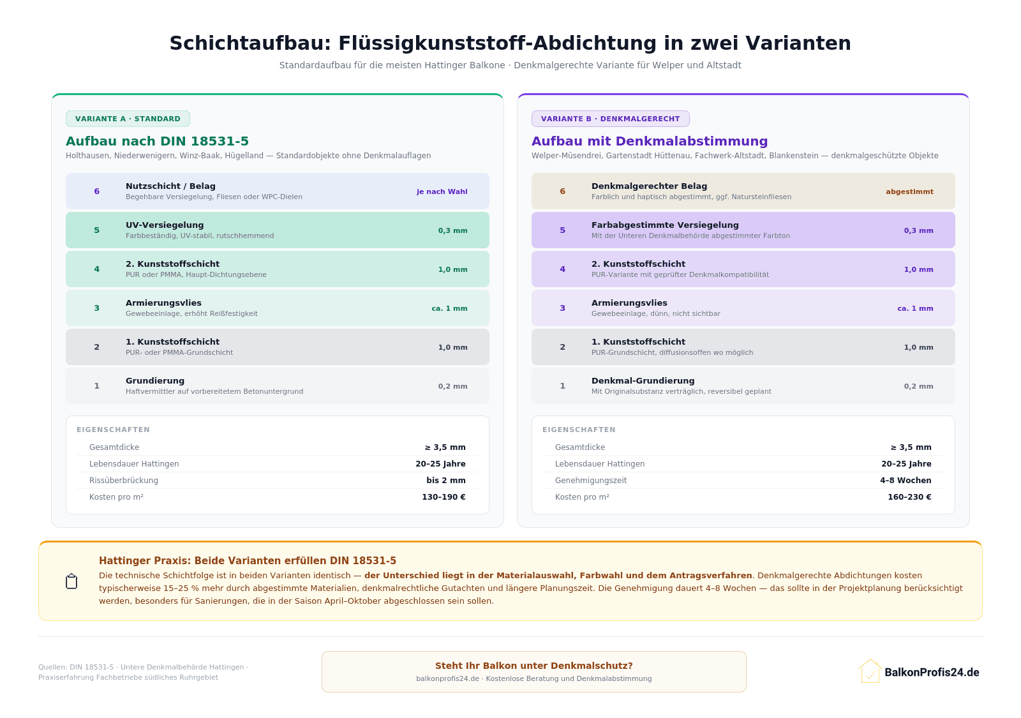Expand the EIGENSCHAFTEN panel in Variante B
The image size is (1021, 718).
pyautogui.click(x=578, y=430)
